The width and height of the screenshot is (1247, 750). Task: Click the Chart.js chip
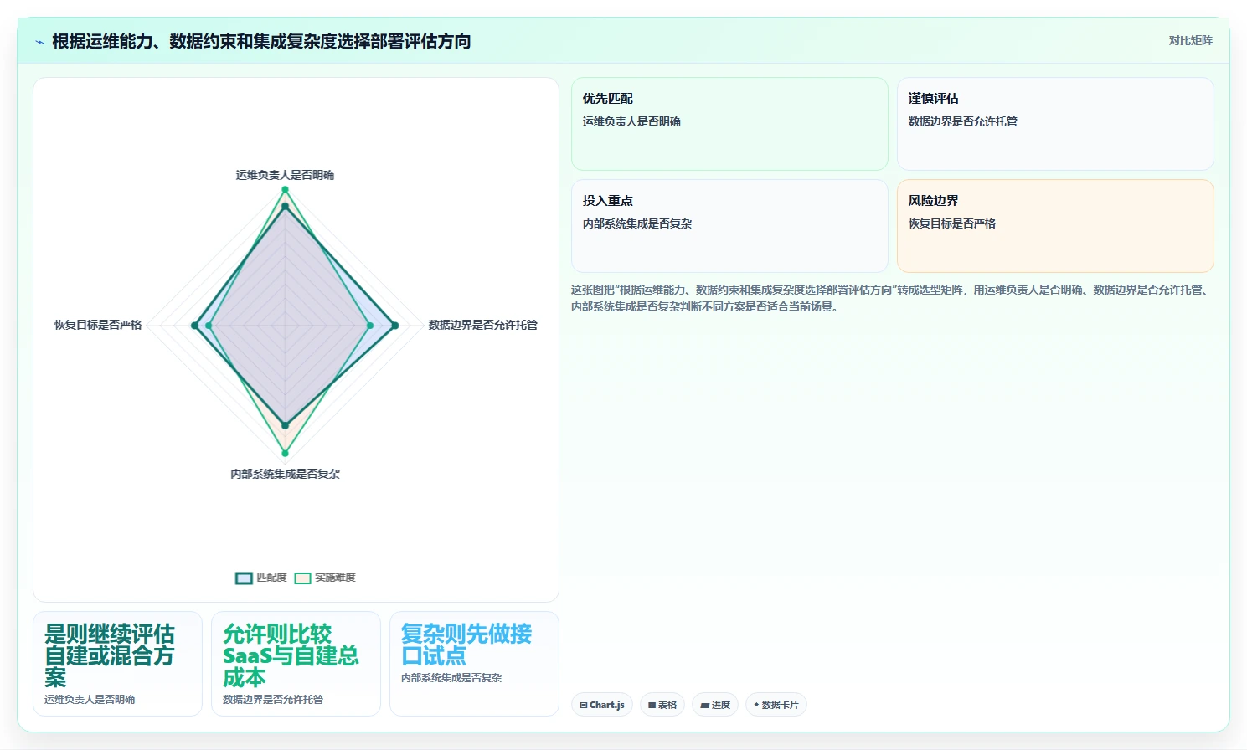[602, 705]
